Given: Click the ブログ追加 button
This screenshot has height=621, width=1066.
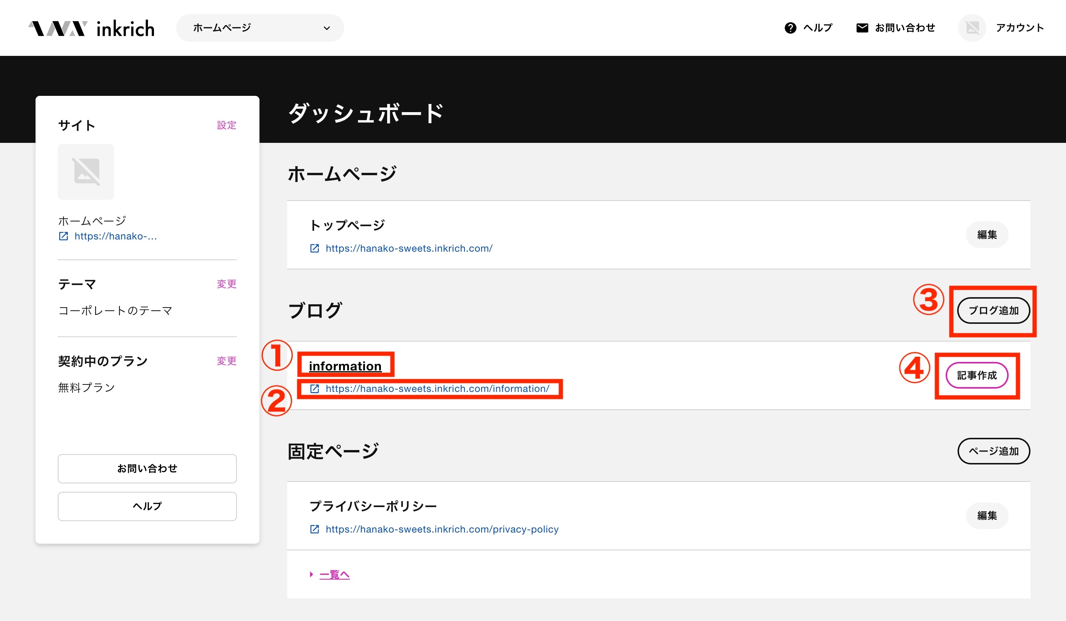Looking at the screenshot, I should click(993, 310).
